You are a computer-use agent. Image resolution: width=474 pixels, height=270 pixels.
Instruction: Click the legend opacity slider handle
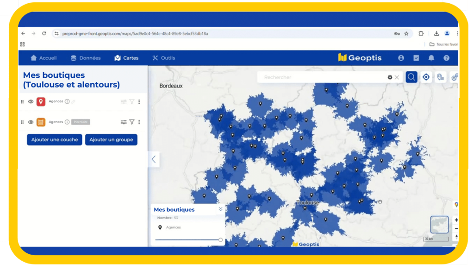[220, 240]
